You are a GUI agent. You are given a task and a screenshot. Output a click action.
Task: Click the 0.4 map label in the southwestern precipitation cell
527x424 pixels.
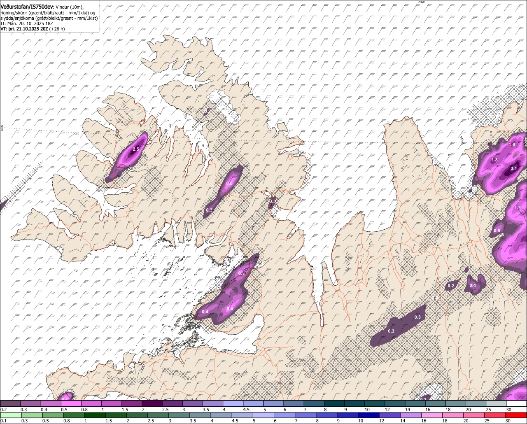pyautogui.click(x=205, y=312)
